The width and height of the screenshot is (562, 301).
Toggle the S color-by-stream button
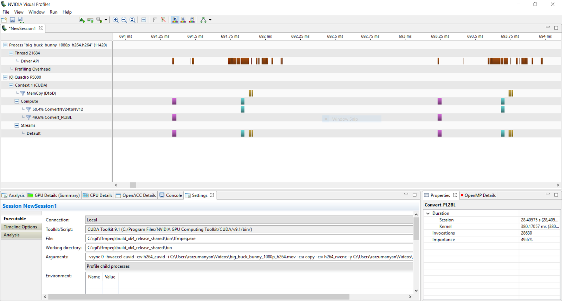(183, 20)
